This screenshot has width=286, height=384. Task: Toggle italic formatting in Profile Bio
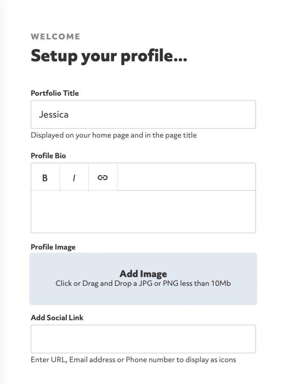74,177
